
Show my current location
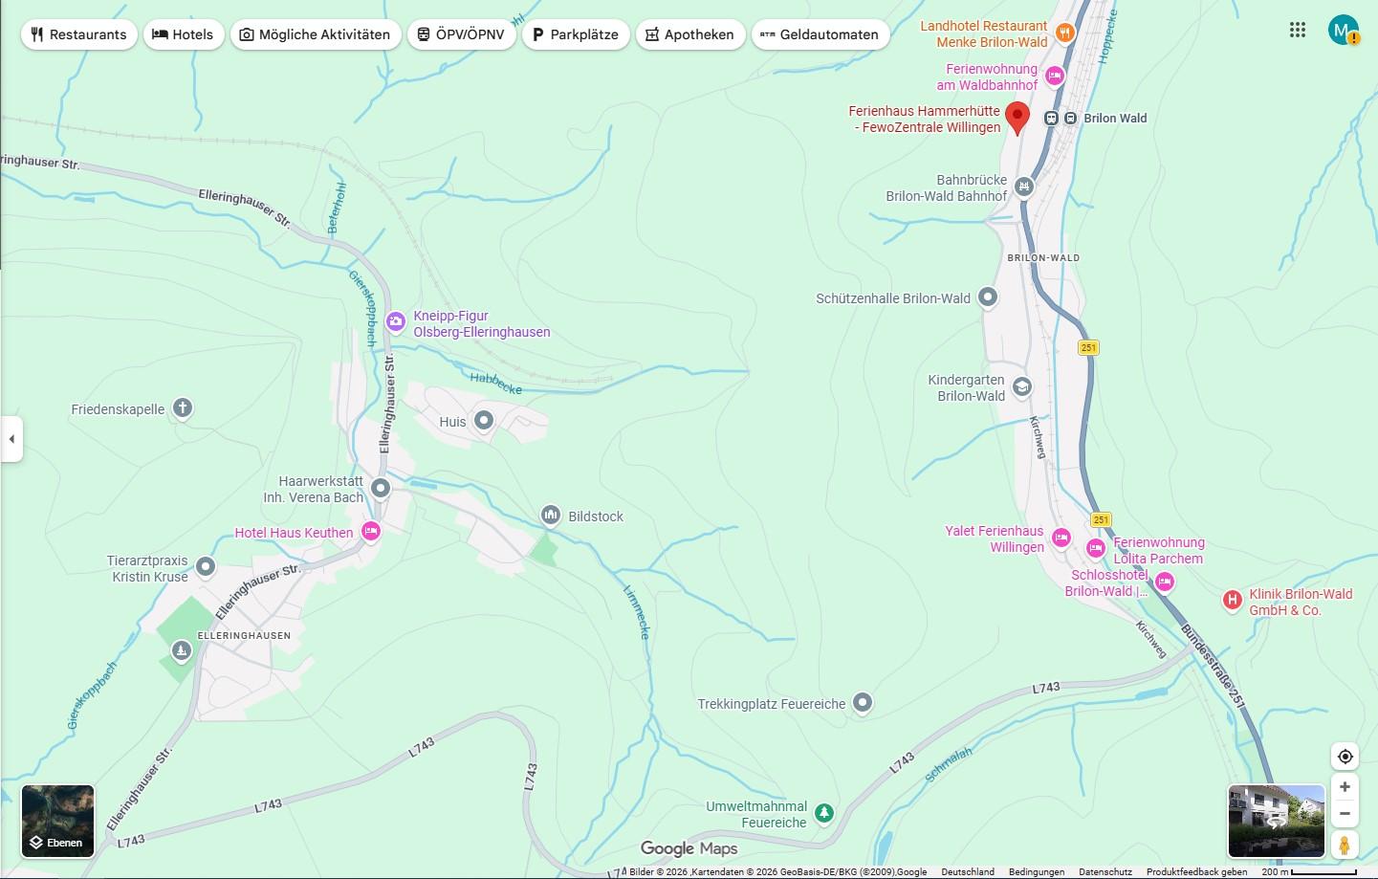click(1345, 757)
